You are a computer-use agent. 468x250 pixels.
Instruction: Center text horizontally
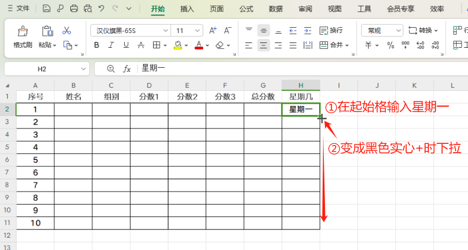click(x=264, y=45)
